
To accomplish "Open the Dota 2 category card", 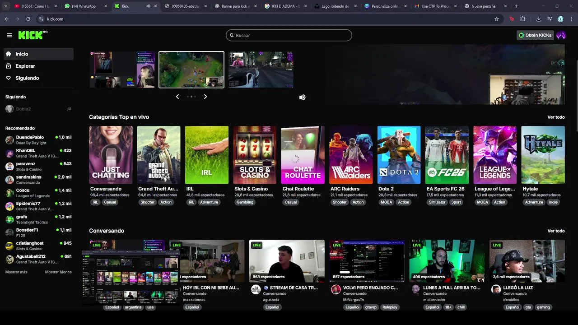I will (399, 155).
